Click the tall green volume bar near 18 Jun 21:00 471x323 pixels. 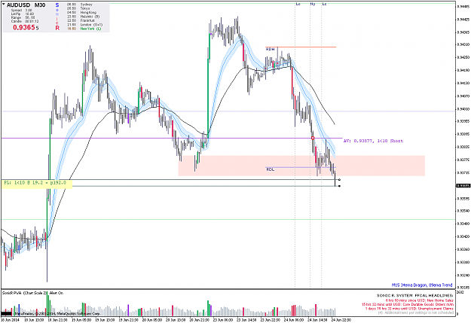pos(47,303)
